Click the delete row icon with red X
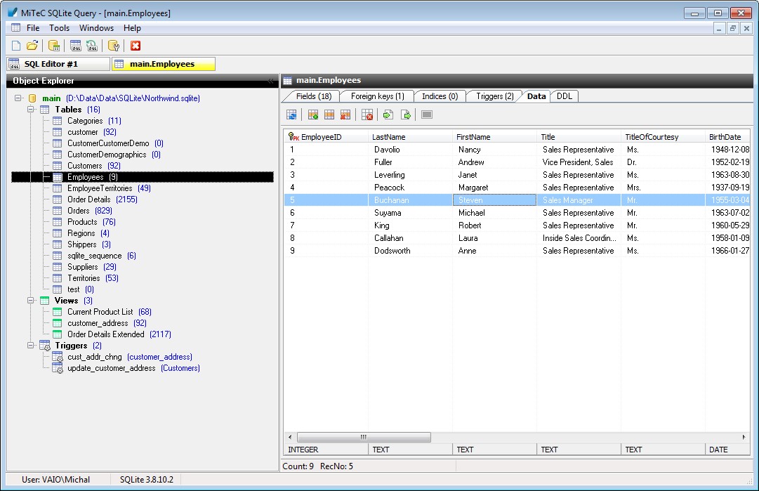This screenshot has height=491, width=759. click(x=345, y=114)
